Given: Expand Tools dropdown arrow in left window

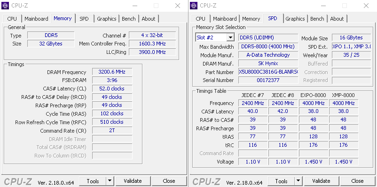Looking at the screenshot, I should coord(110,181).
